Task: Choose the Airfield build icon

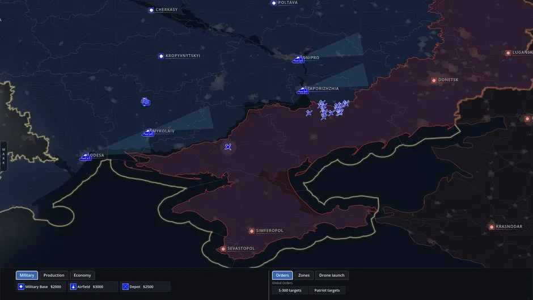Action: 73,287
